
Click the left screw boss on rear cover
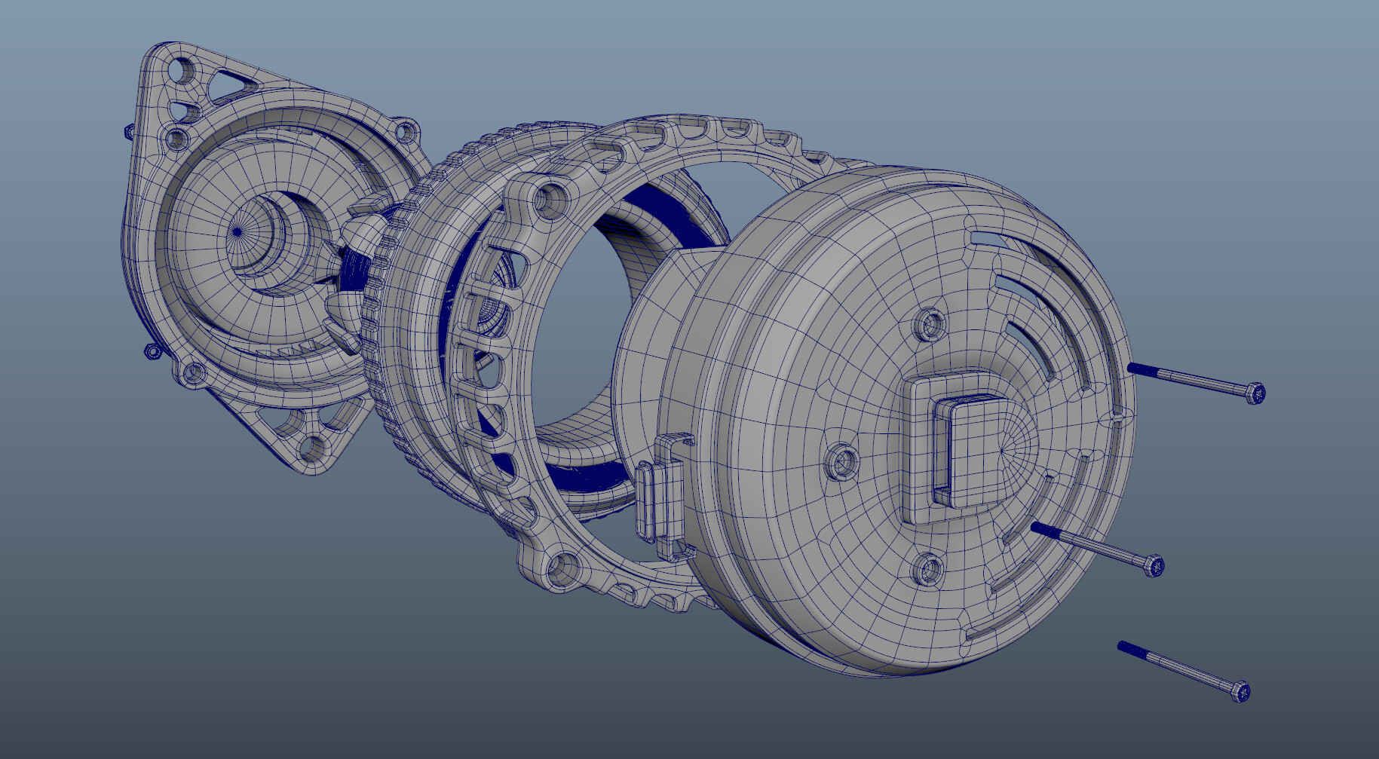pos(843,460)
